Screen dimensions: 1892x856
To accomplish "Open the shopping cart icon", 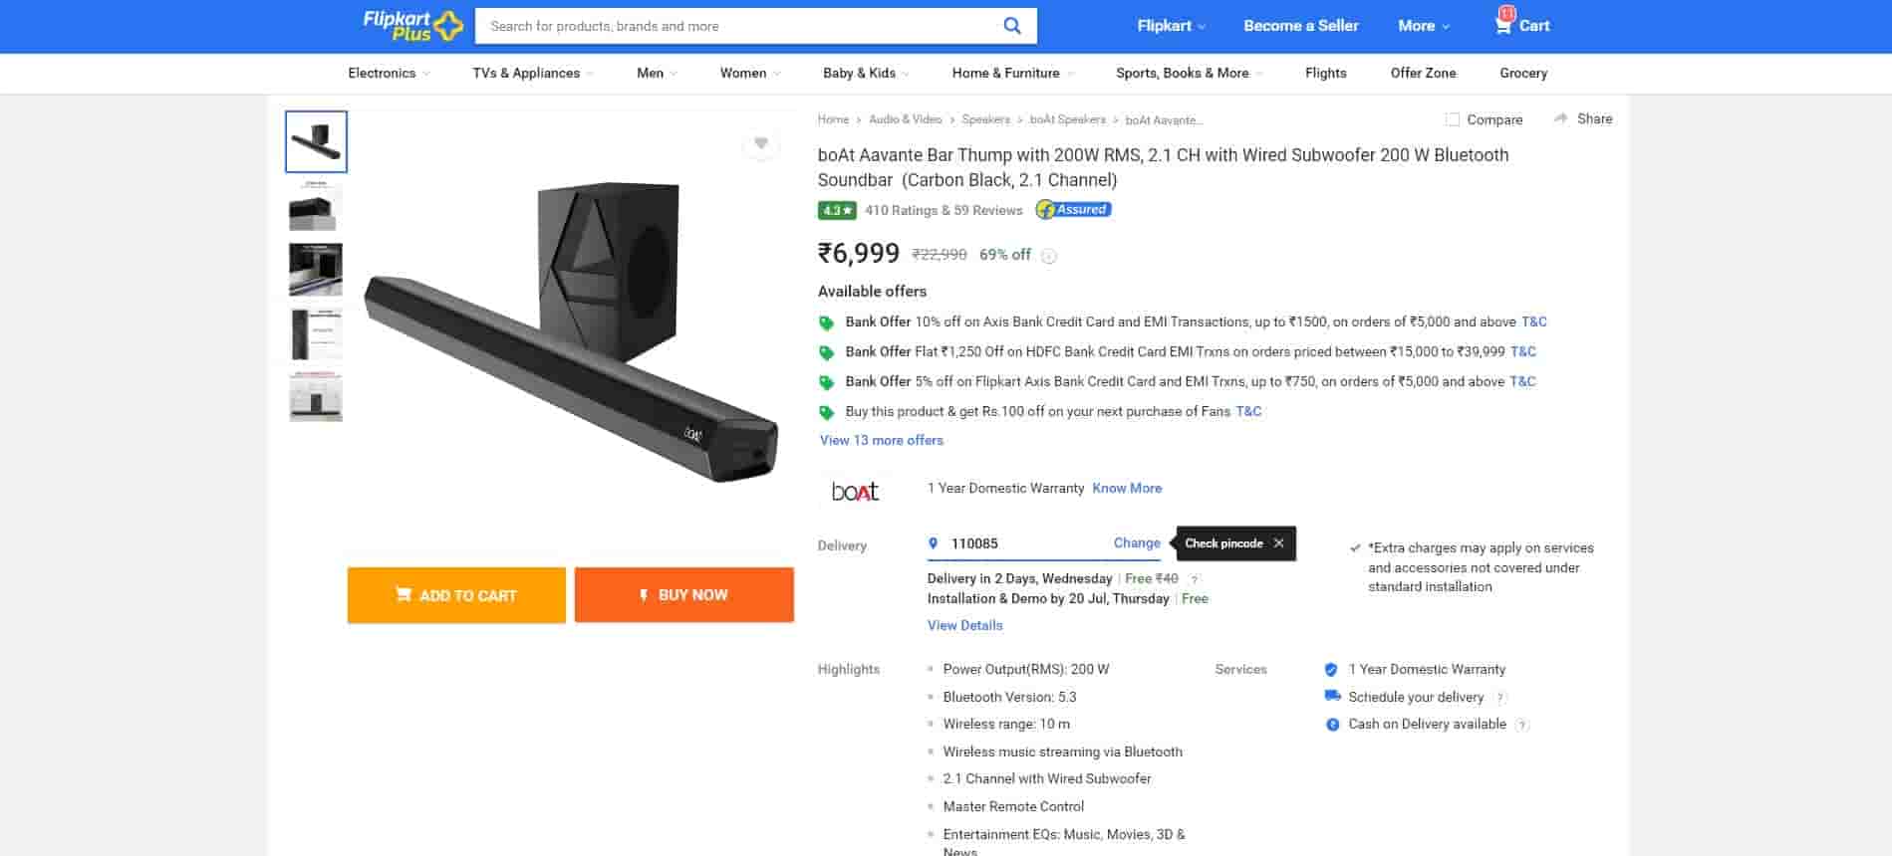I will pyautogui.click(x=1502, y=25).
